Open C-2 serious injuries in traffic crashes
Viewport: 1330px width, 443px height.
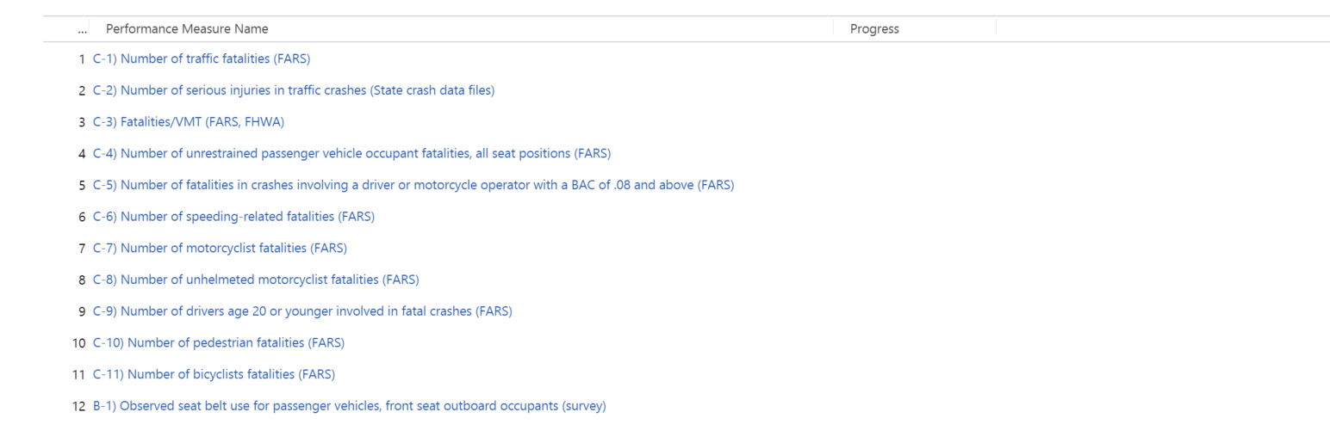coord(294,90)
